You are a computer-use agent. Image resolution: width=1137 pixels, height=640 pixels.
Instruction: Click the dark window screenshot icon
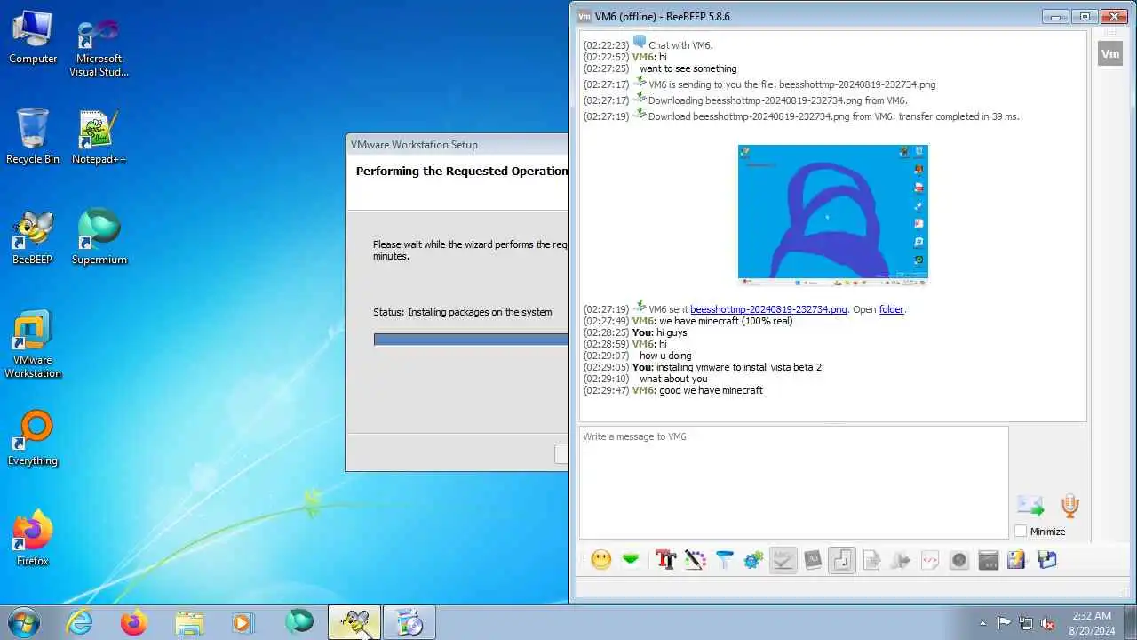point(989,560)
